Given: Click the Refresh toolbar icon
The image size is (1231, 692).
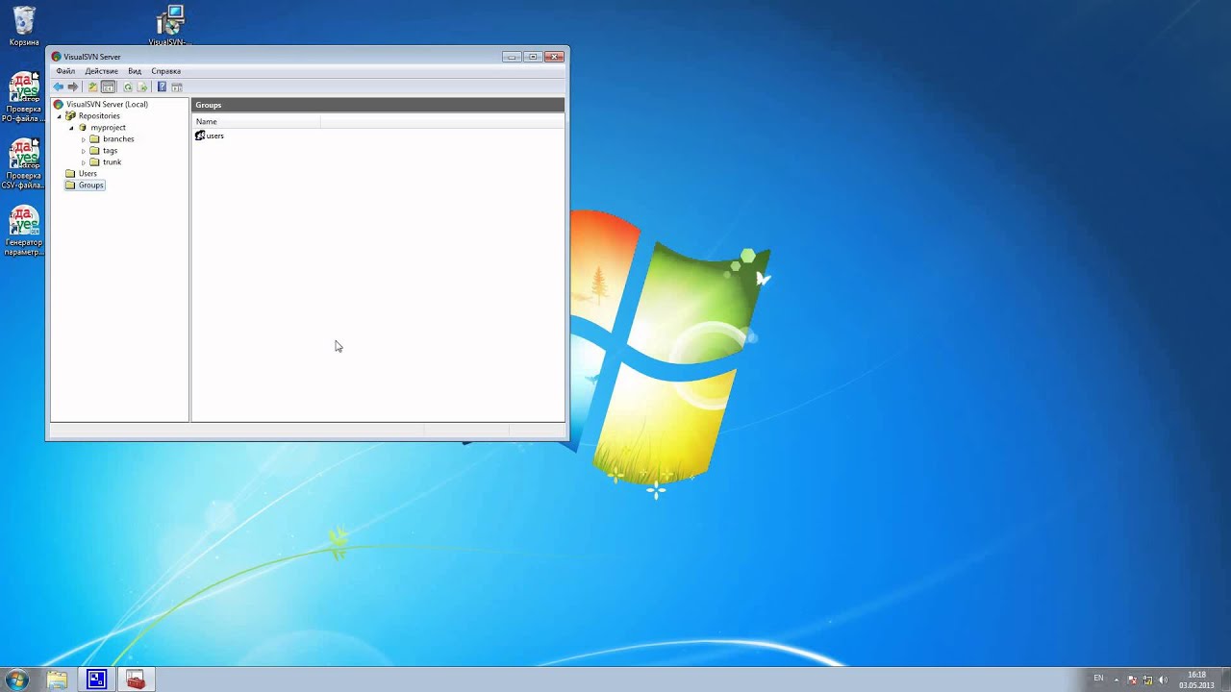Looking at the screenshot, I should 128,87.
